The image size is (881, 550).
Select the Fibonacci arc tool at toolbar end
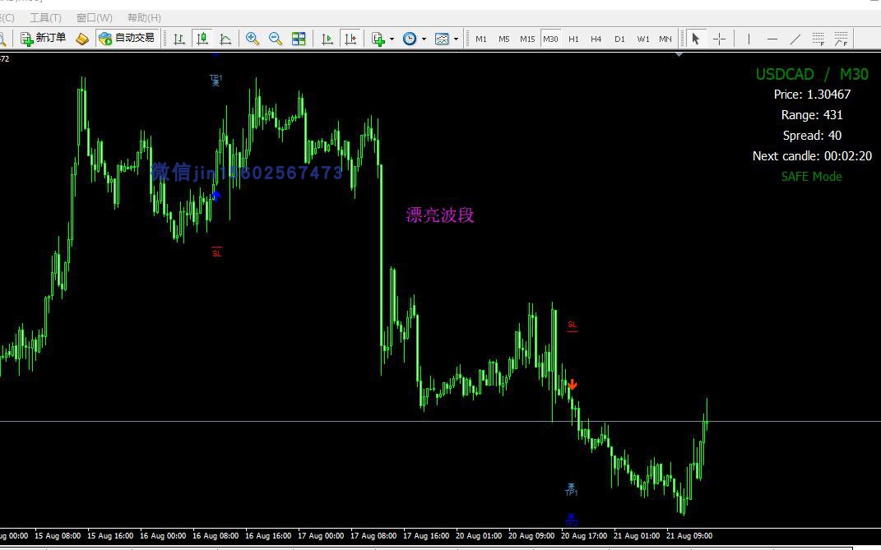(x=842, y=39)
